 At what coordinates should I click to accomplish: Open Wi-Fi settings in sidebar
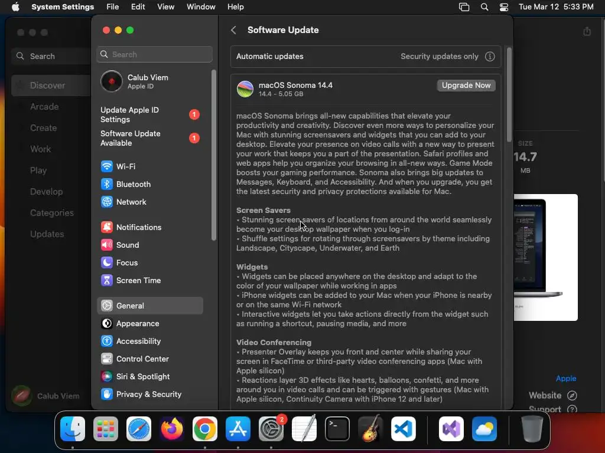pyautogui.click(x=149, y=166)
